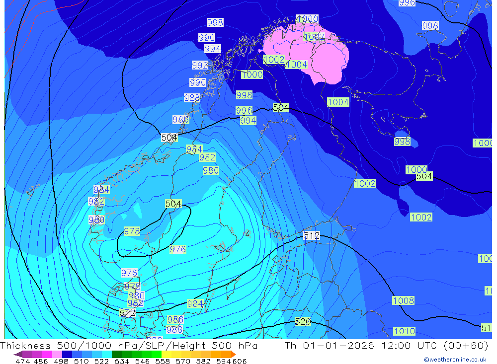Click the 570 legend value
The image size is (497, 364).
[x=183, y=361]
